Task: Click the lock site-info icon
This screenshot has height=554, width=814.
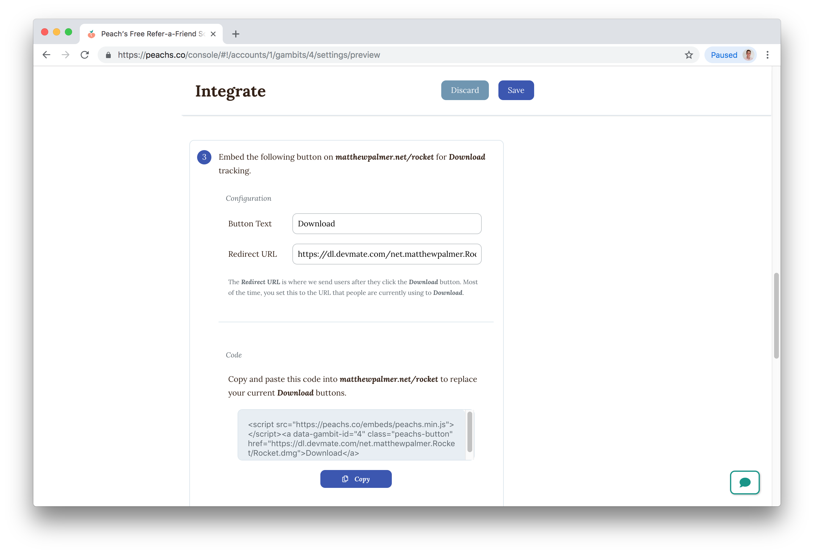Action: pos(108,55)
